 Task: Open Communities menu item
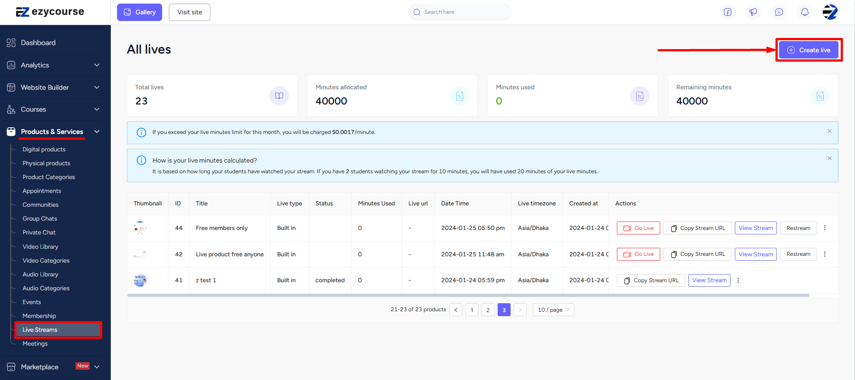[x=41, y=205]
